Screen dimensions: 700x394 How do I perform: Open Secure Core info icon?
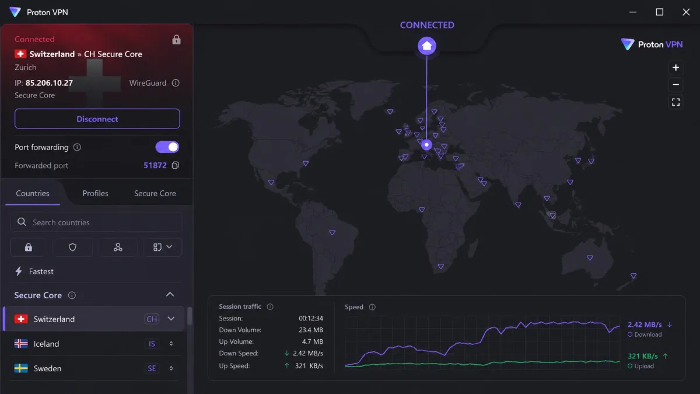click(72, 295)
